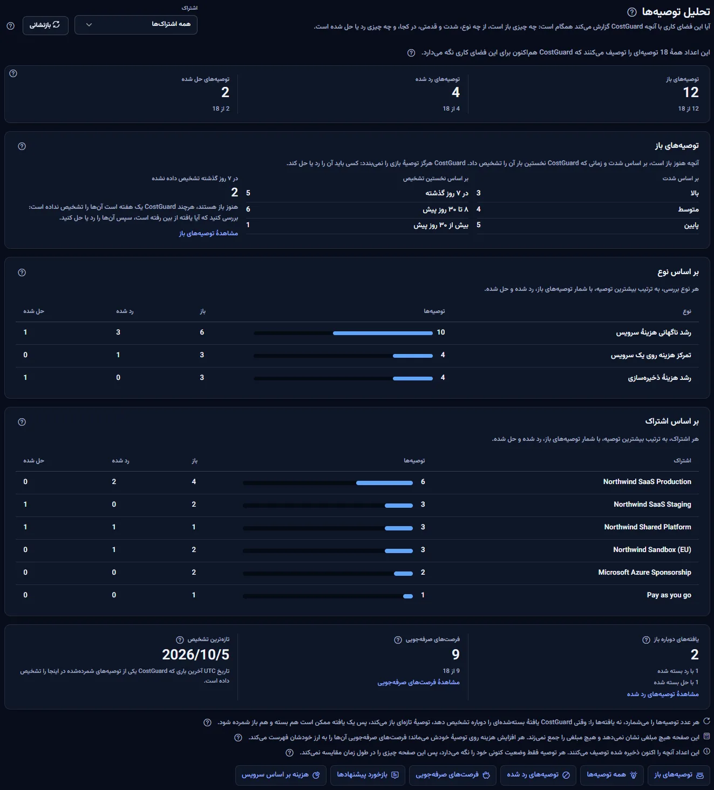Select the Pay as you go row name
Screen dimensions: 714x790
coord(669,595)
